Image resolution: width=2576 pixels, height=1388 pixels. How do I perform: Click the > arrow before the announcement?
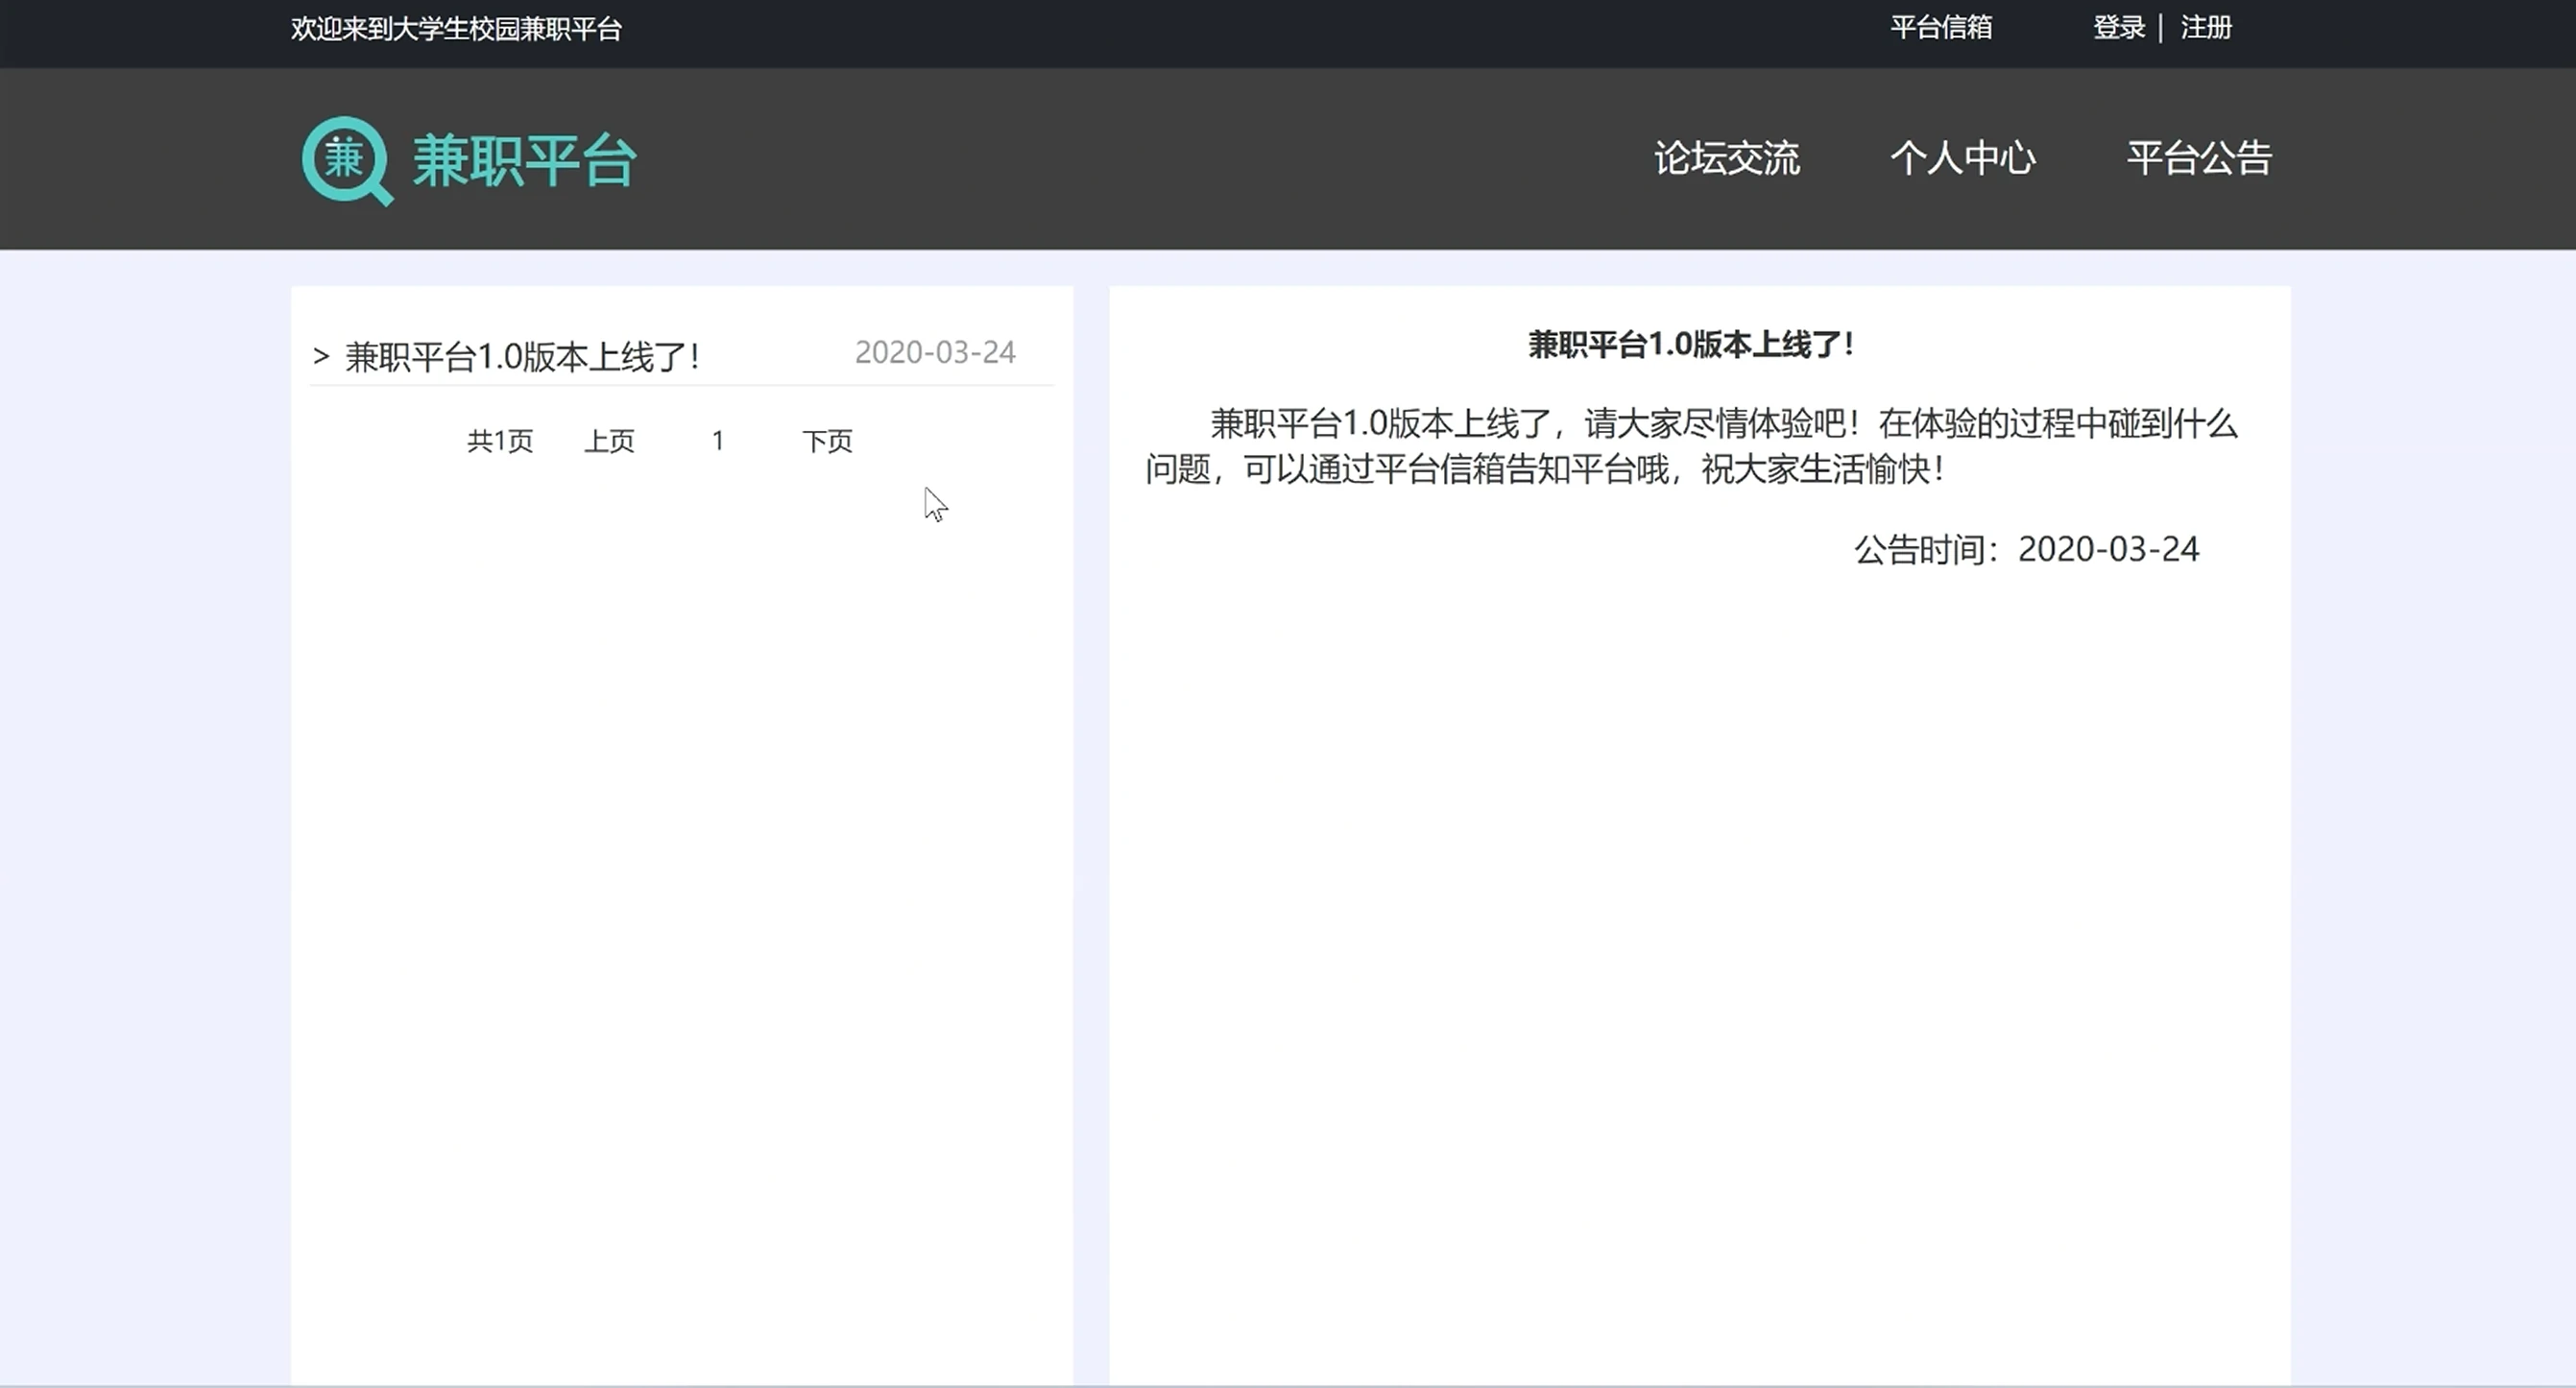[321, 356]
